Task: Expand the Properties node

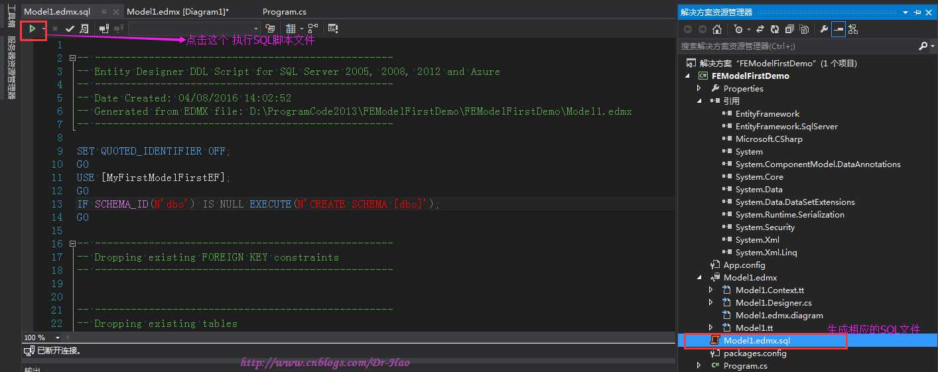Action: click(699, 88)
